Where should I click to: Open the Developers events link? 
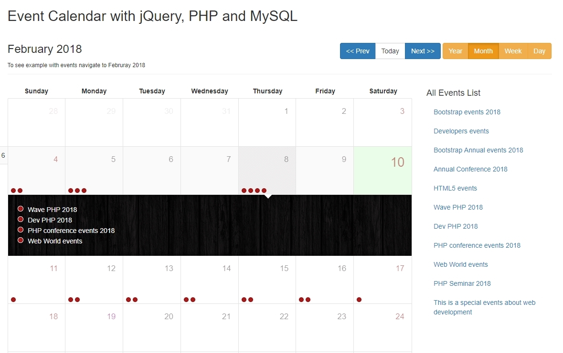(461, 131)
